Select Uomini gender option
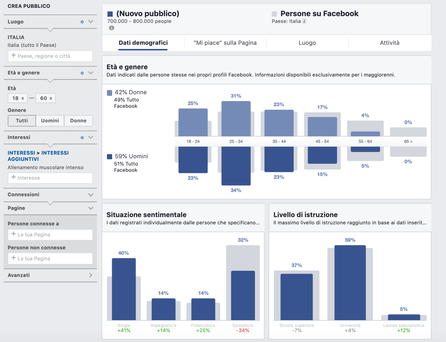The height and width of the screenshot is (342, 446). click(x=50, y=121)
